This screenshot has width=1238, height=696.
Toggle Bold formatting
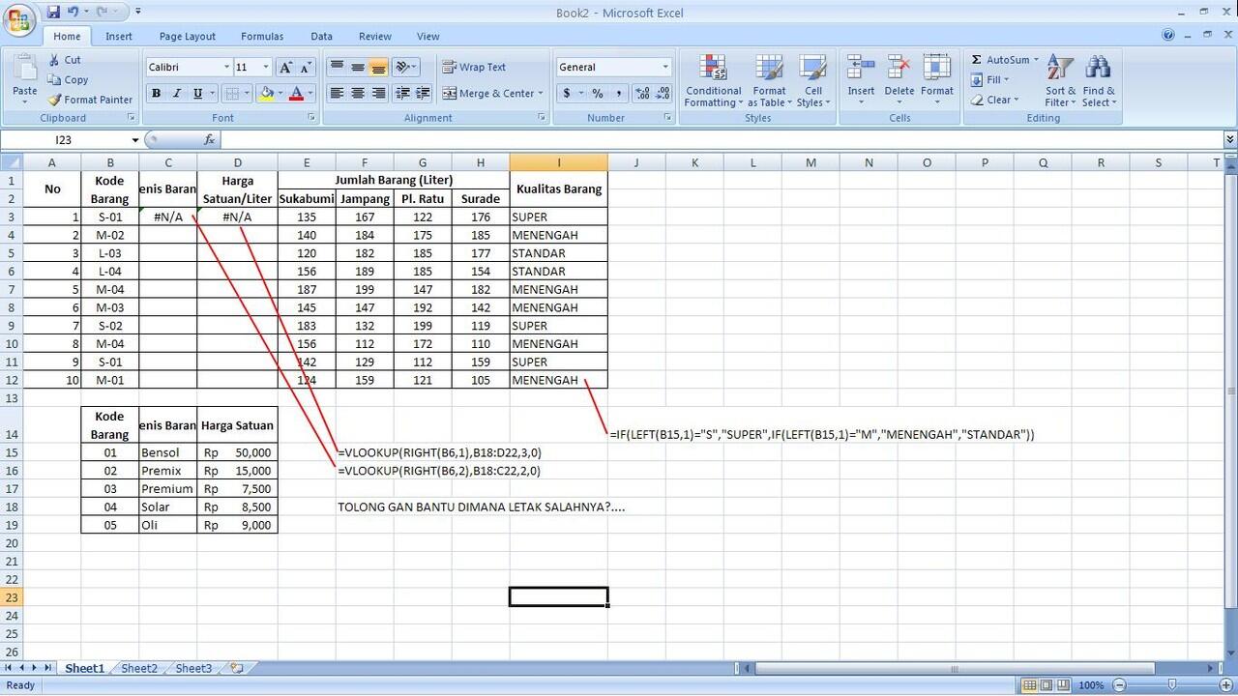click(x=156, y=94)
